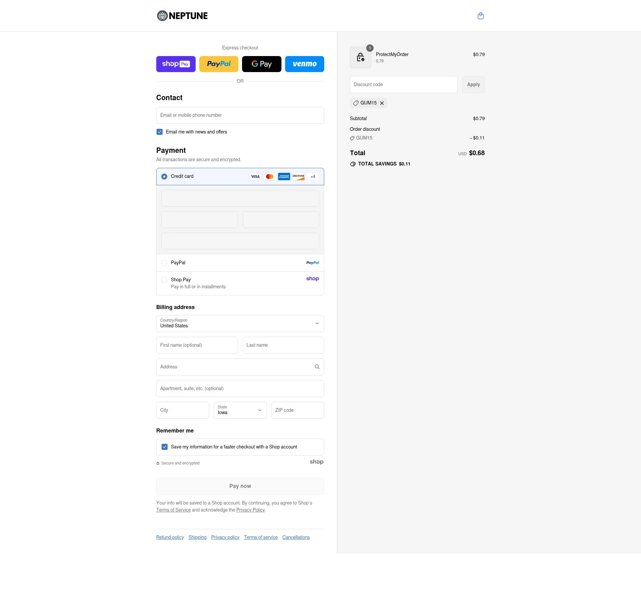Click the +4 badge to view more card types
Viewport: 641px width, 602px height.
click(313, 177)
